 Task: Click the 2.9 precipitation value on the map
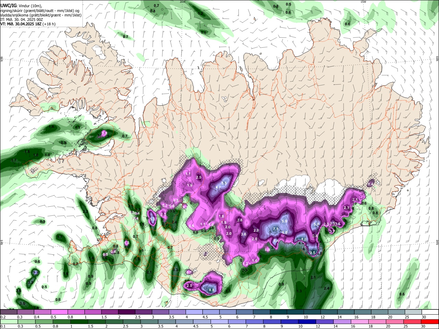256,230
